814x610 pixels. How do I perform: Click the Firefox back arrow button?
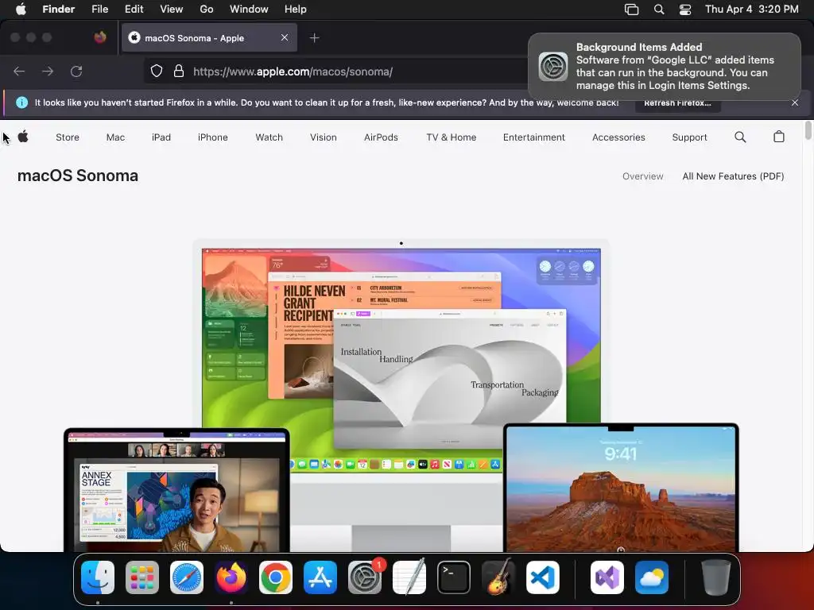point(19,71)
